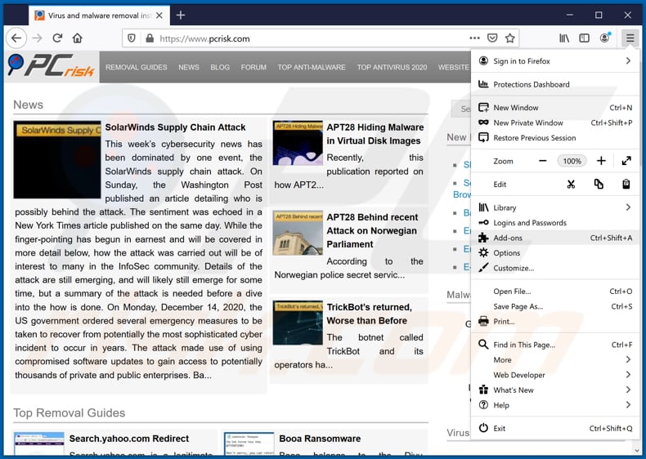Toggle the sidebar view icon
Image resolution: width=646 pixels, height=459 pixels.
point(584,38)
